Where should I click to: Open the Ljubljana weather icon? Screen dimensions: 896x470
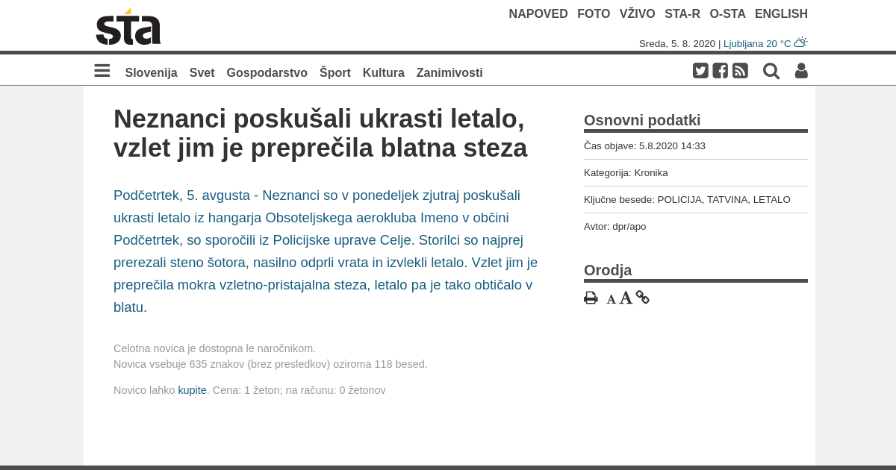point(800,43)
